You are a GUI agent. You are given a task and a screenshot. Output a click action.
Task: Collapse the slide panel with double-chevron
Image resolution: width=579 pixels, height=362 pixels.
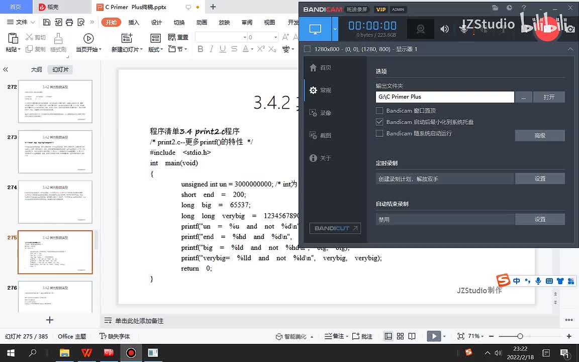point(6,69)
